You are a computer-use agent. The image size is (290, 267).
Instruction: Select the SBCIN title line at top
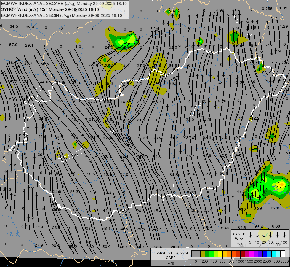(x=62, y=15)
